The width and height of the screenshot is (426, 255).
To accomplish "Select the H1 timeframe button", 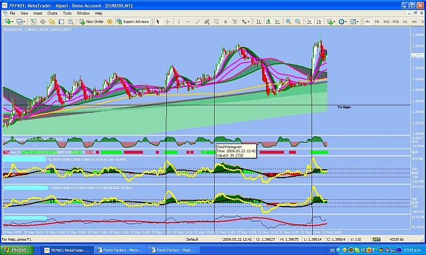I will 405,22.
